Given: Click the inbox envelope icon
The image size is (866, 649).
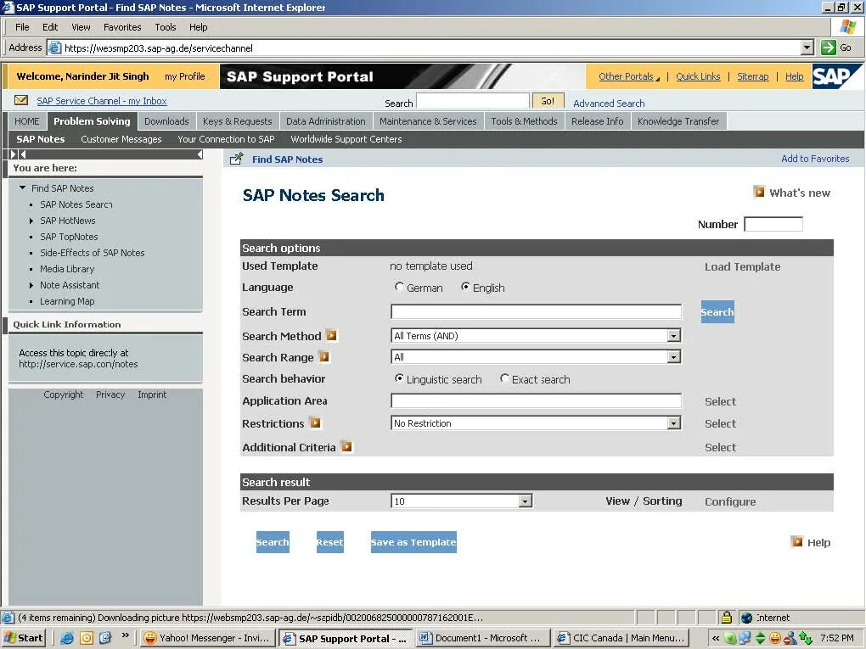Looking at the screenshot, I should click(21, 100).
